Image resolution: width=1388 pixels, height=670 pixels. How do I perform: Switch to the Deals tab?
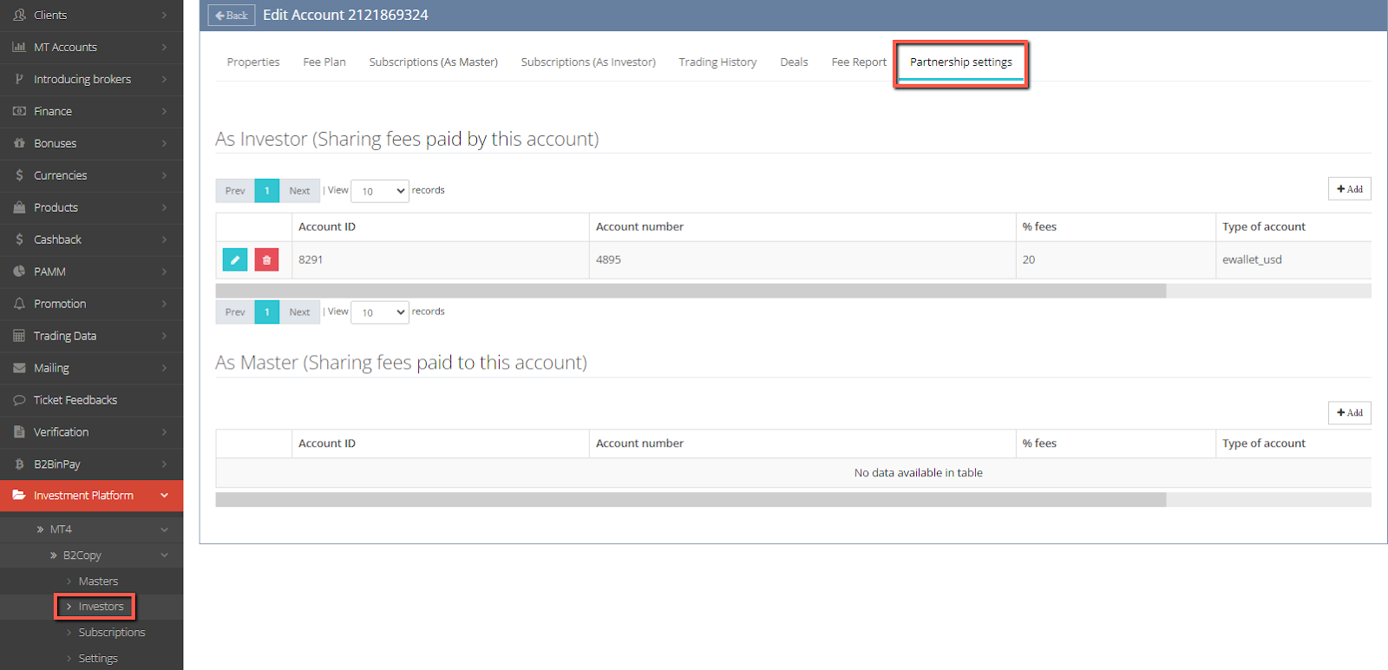point(794,62)
